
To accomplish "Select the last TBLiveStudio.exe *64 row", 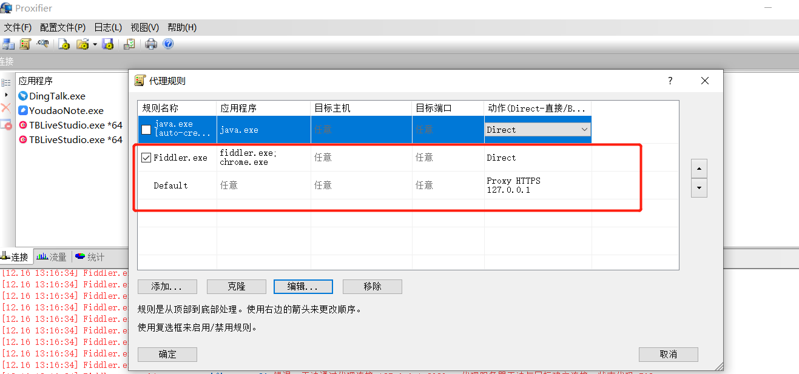I will 70,139.
